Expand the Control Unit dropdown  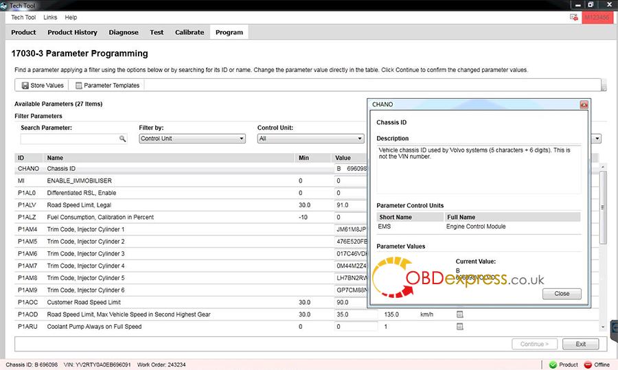tap(310, 139)
